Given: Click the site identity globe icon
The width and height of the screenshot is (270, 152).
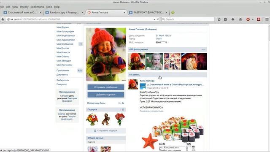Looking at the screenshot, I should click(x=8, y=19).
